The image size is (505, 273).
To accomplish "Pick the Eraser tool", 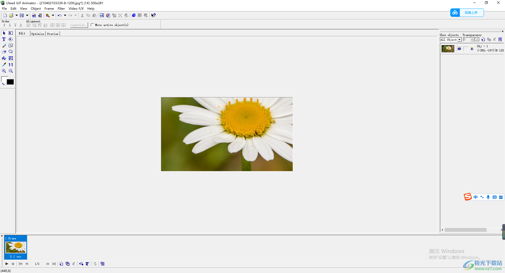I will pos(4,52).
